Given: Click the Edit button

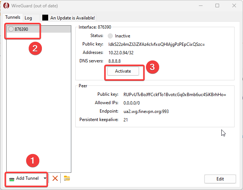Looking at the screenshot, I should pyautogui.click(x=220, y=179).
